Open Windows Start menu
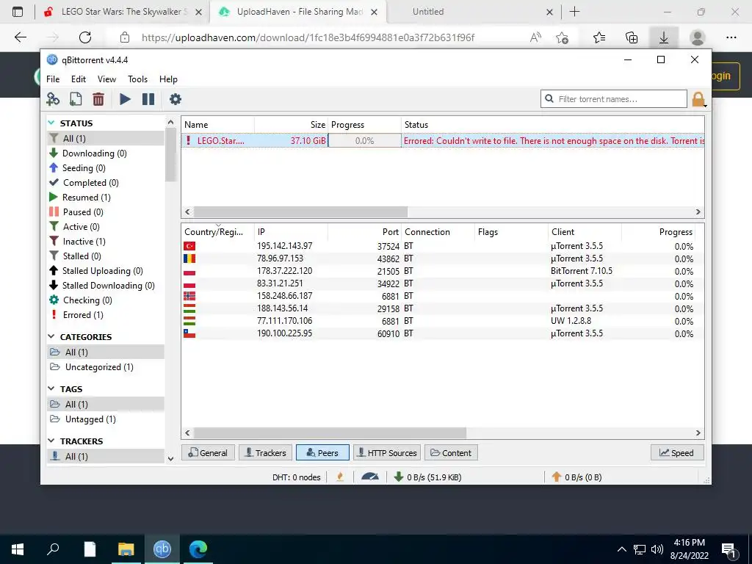The image size is (752, 564). pos(18,549)
